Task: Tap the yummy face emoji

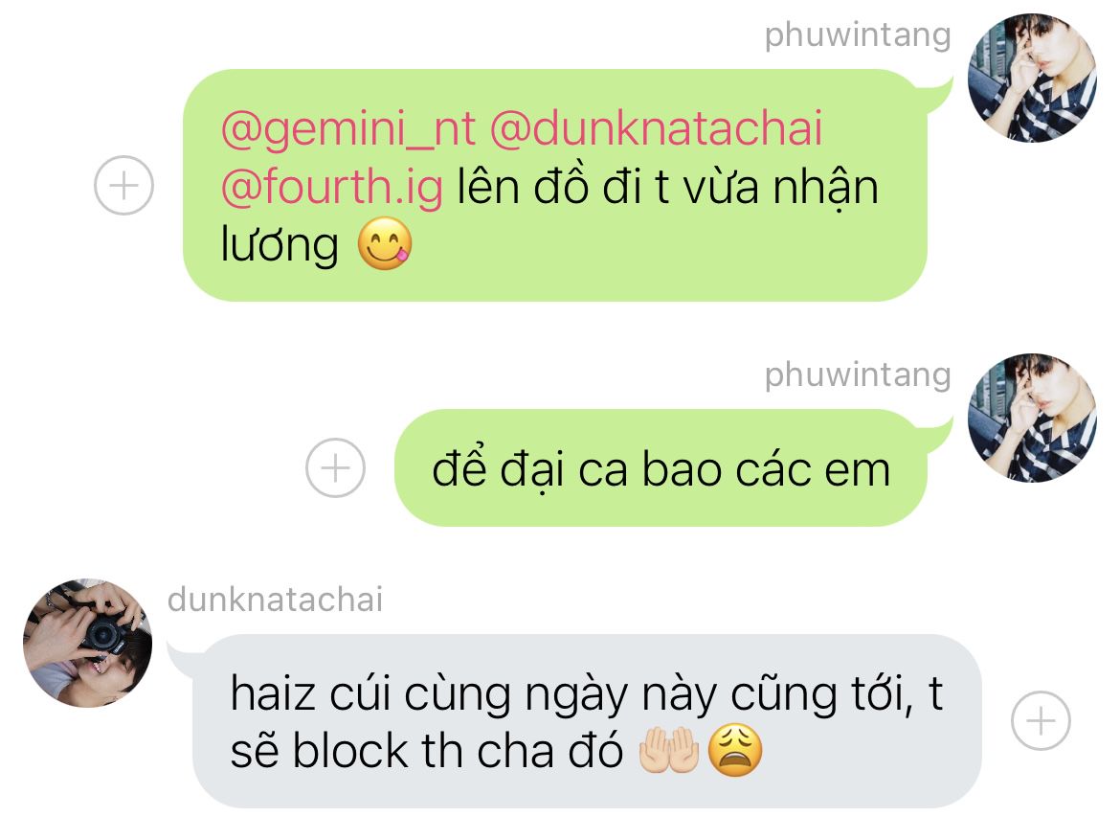Action: point(384,244)
